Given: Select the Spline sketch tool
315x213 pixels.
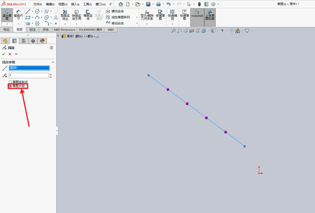Looking at the screenshot, I should coord(46,11).
